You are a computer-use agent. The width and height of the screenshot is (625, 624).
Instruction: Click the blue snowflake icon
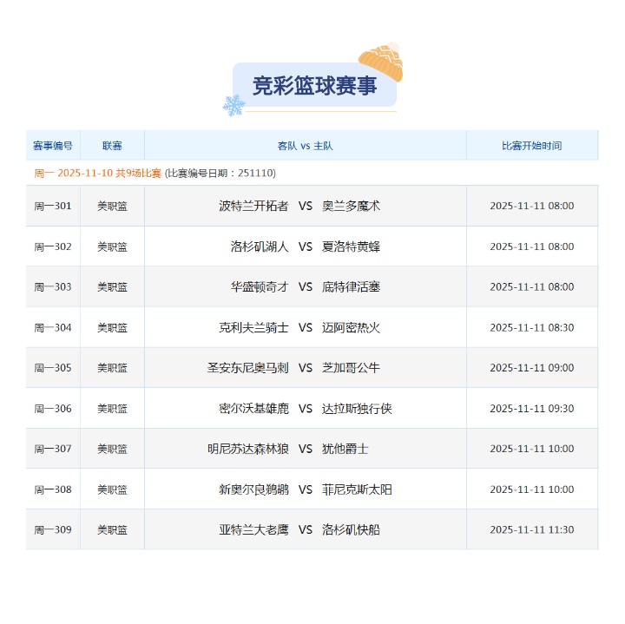pos(234,106)
